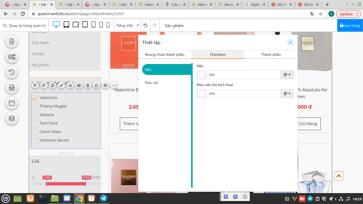Image resolution: width=363 pixels, height=204 pixels.
Task: Open the layers stack sidebar icon
Action: pos(12,118)
